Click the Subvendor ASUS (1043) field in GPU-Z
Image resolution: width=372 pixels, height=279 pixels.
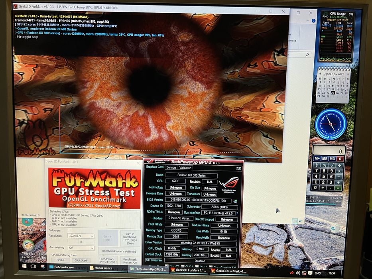(219, 207)
